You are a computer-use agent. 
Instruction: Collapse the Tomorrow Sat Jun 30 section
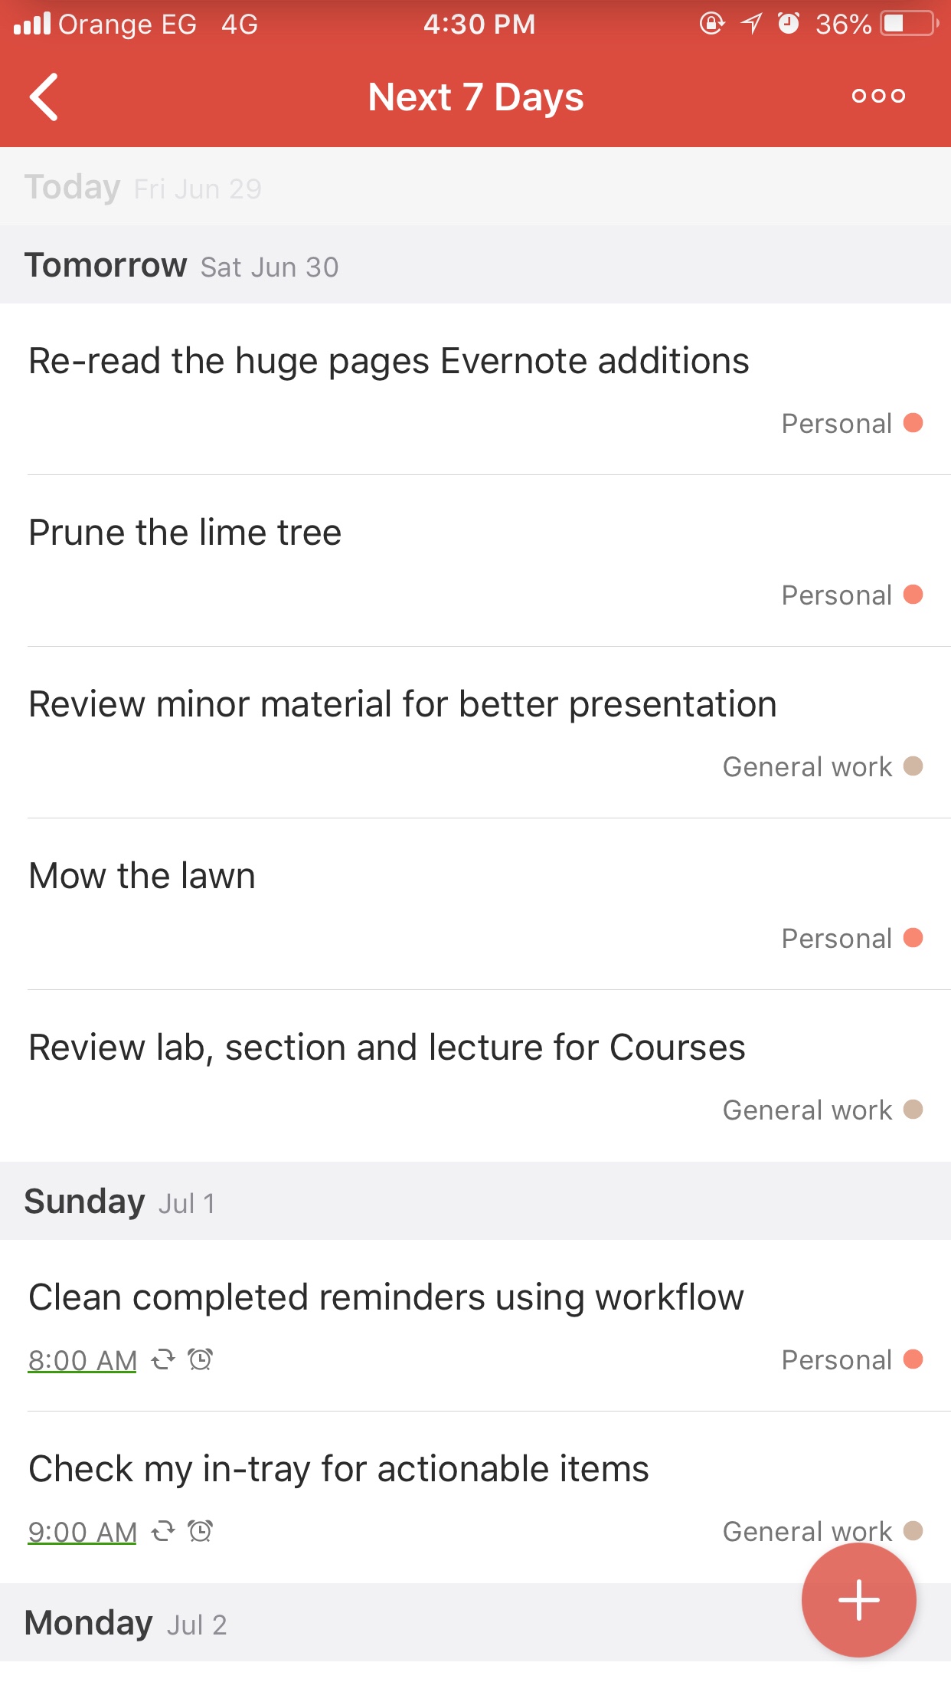(x=181, y=266)
